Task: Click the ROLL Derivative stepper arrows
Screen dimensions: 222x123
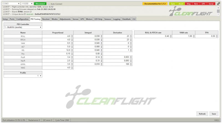Action: click(131, 36)
